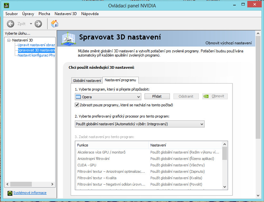Image resolution: width=264 pixels, height=202 pixels.
Task: Click the main page vertical scrollbar thumb
Action: point(258,88)
